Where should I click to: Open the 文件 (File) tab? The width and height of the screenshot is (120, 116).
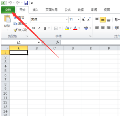8,10
